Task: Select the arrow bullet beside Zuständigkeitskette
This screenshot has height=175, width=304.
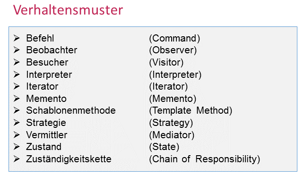Action: coord(17,159)
